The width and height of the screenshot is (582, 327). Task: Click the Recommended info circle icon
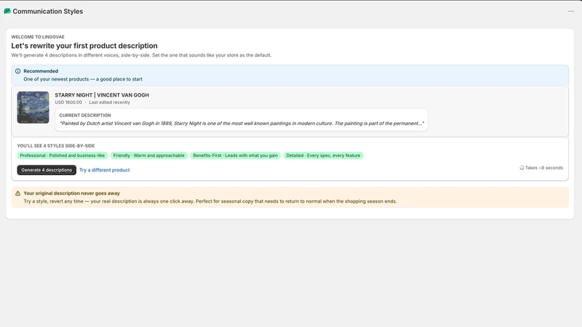click(17, 71)
